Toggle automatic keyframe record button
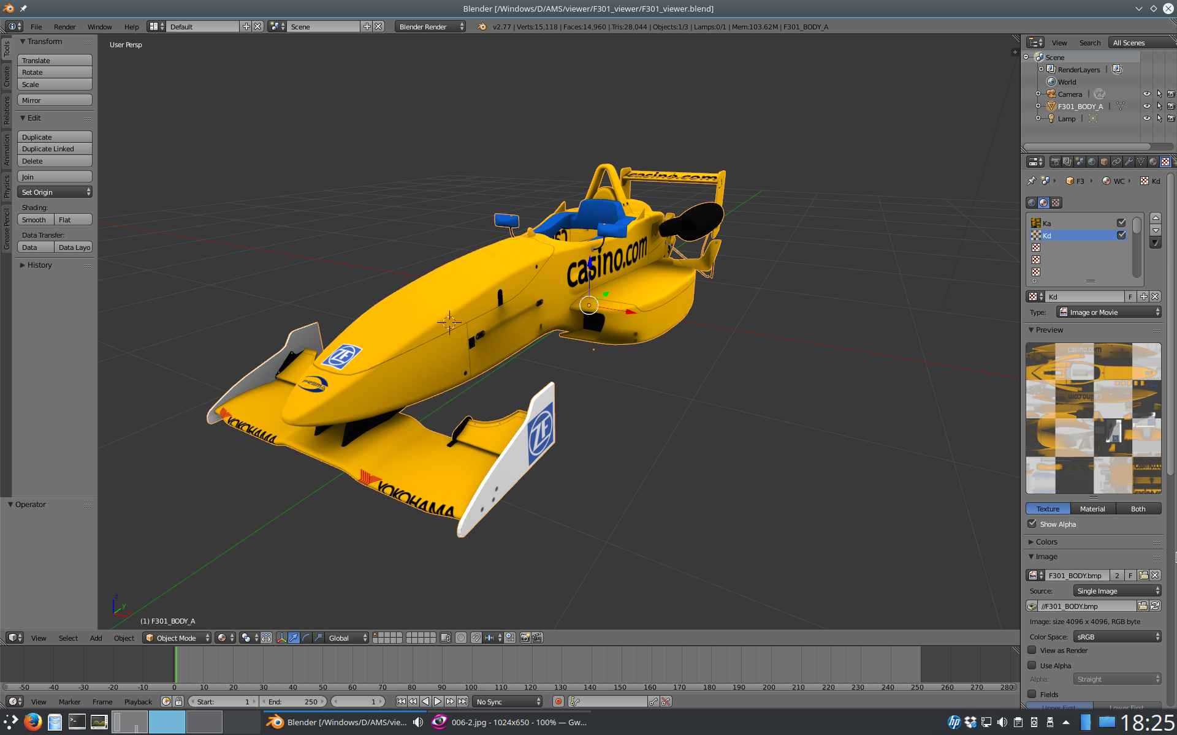1177x735 pixels. (558, 701)
